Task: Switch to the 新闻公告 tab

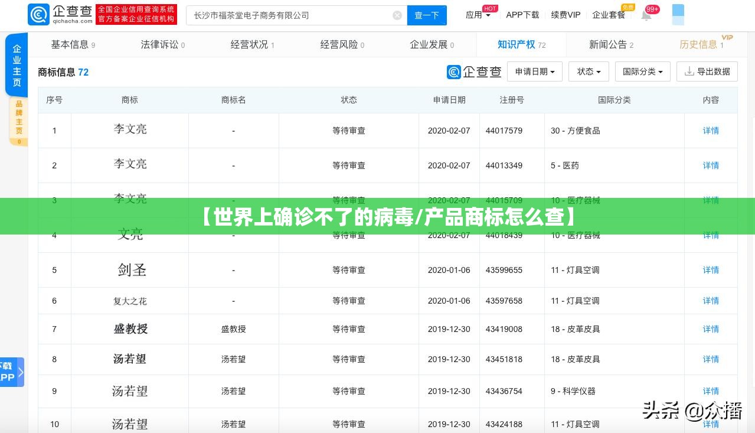Action: (611, 44)
